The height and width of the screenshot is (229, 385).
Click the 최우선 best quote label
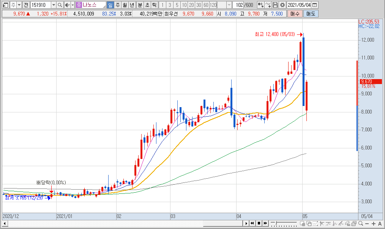[171, 14]
